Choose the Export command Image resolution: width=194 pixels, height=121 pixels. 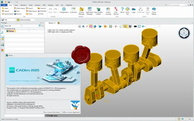coord(29,8)
